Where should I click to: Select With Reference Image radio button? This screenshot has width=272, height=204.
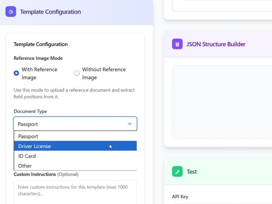click(16, 73)
